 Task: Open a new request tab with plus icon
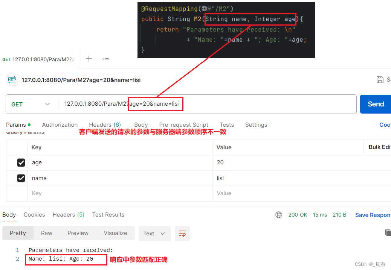[89, 59]
